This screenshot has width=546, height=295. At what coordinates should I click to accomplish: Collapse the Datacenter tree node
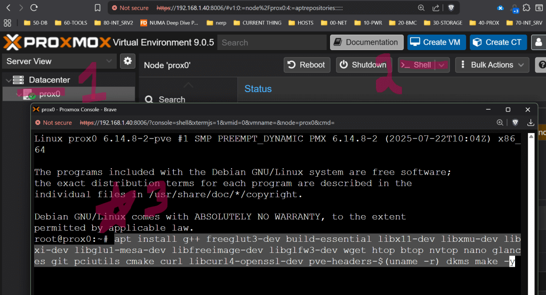8,80
